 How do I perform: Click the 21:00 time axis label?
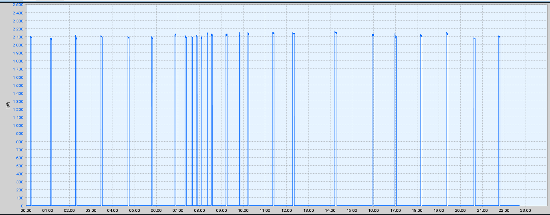point(482,210)
